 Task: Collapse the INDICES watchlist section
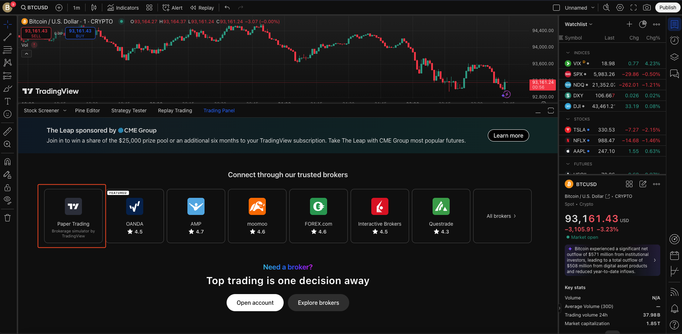tap(568, 53)
